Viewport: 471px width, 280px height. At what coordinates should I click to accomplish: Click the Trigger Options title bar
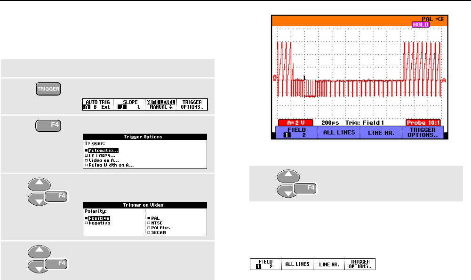[x=145, y=137]
